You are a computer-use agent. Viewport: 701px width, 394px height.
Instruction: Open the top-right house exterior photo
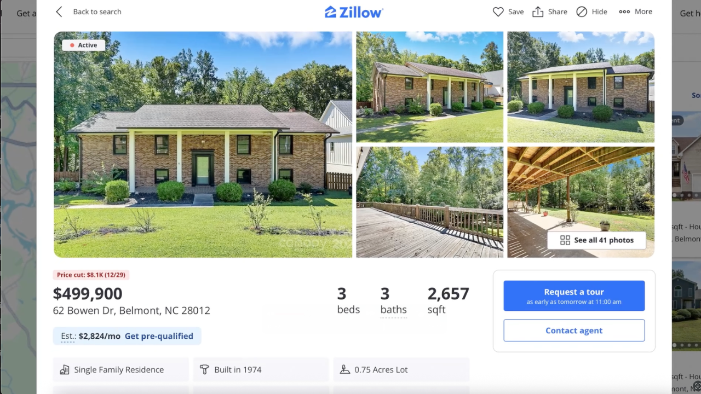(x=581, y=87)
